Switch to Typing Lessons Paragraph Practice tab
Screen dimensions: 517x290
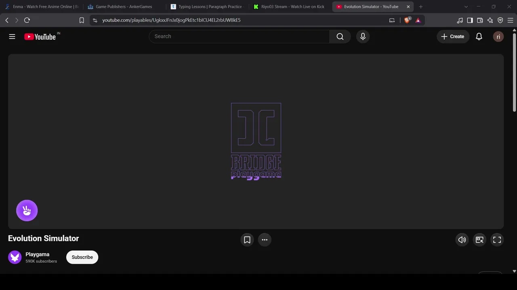[207, 7]
